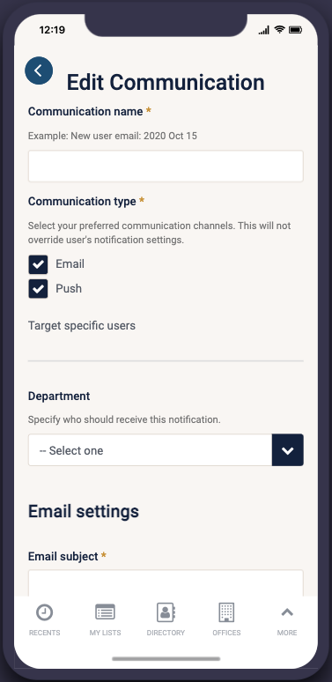
Task: Open Offices via the building icon
Action: (226, 612)
